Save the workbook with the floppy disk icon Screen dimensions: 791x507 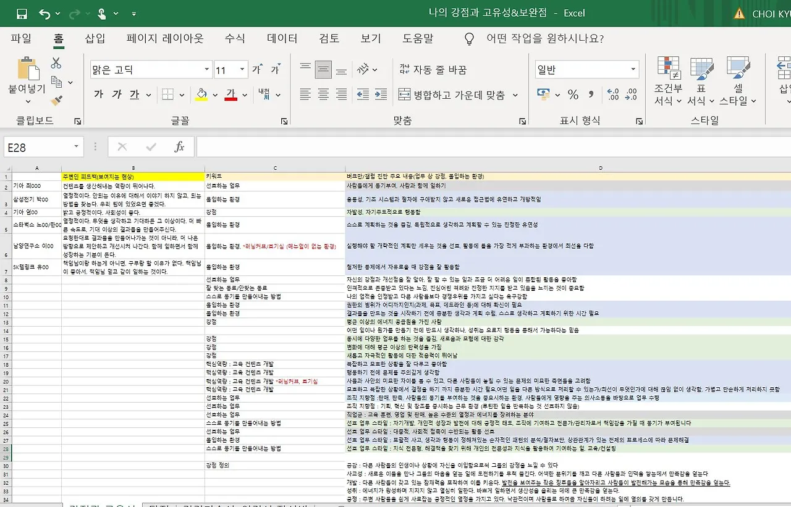pyautogui.click(x=22, y=14)
